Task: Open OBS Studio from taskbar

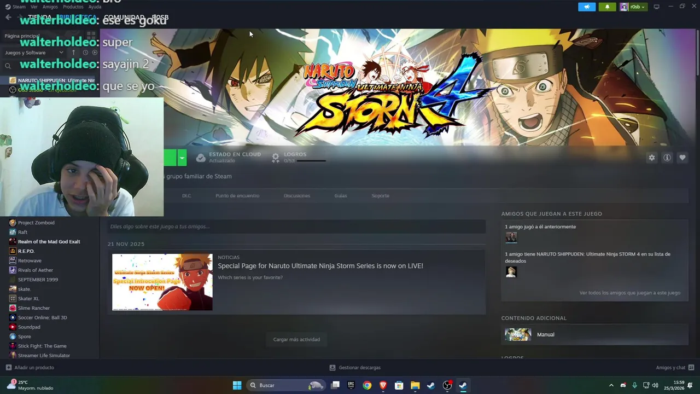Action: point(447,385)
